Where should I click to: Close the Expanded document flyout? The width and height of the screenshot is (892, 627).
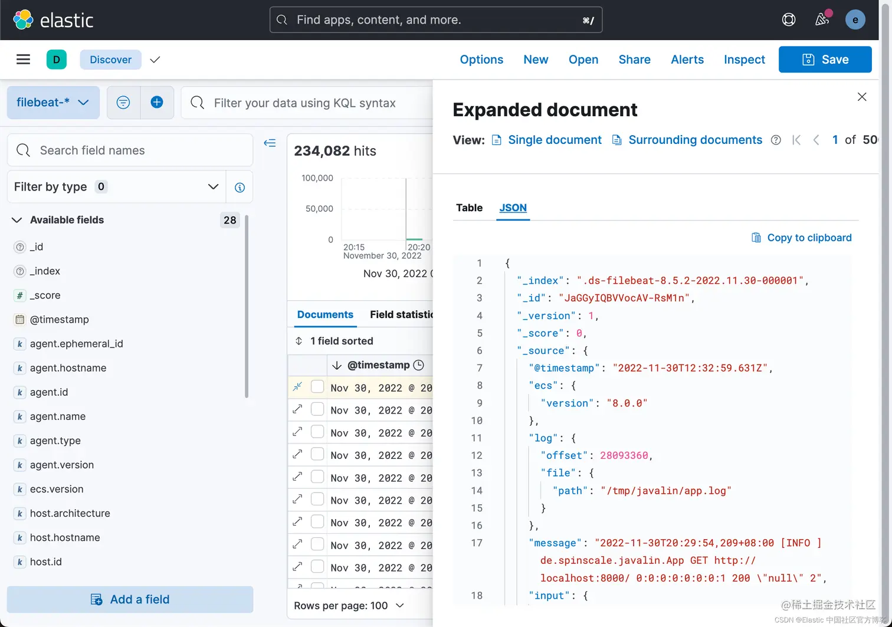[x=862, y=97]
